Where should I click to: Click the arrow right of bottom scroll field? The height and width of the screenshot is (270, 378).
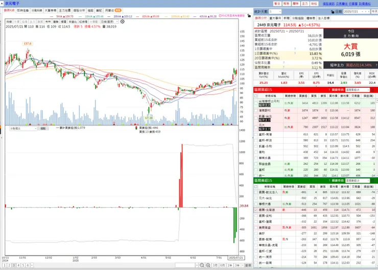(x=197, y=265)
